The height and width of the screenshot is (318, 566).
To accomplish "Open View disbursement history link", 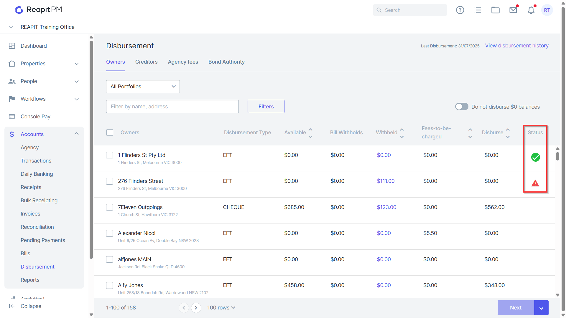I will pos(517,46).
